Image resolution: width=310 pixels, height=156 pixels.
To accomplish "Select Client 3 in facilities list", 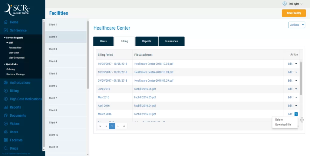I will coord(66,49).
